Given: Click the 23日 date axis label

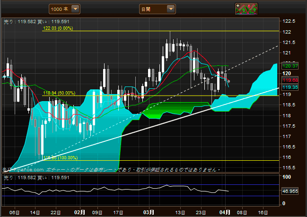Looking at the screenshot, I should [201, 212].
